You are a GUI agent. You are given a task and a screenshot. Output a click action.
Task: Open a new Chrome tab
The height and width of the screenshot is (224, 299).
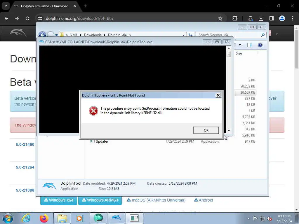[x=85, y=6]
